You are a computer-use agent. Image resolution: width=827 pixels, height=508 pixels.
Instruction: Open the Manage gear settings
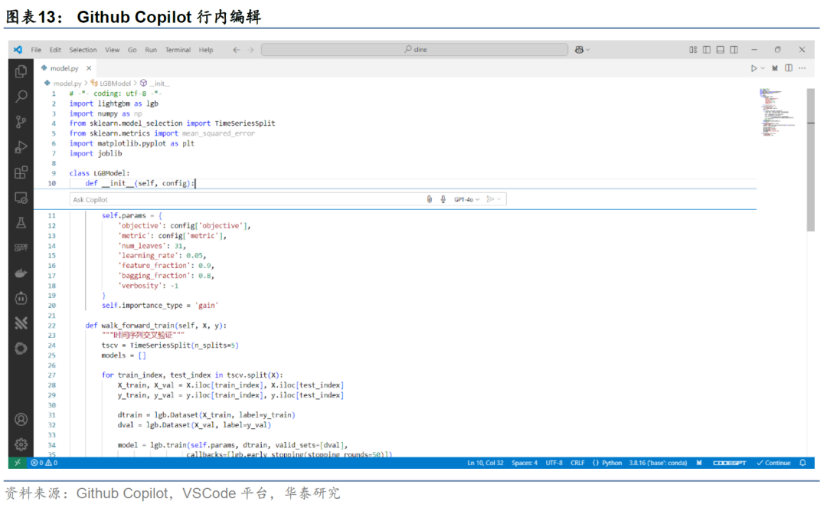21,444
